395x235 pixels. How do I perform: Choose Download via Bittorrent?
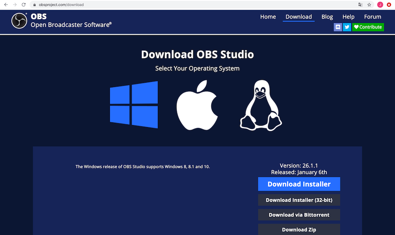[299, 215]
